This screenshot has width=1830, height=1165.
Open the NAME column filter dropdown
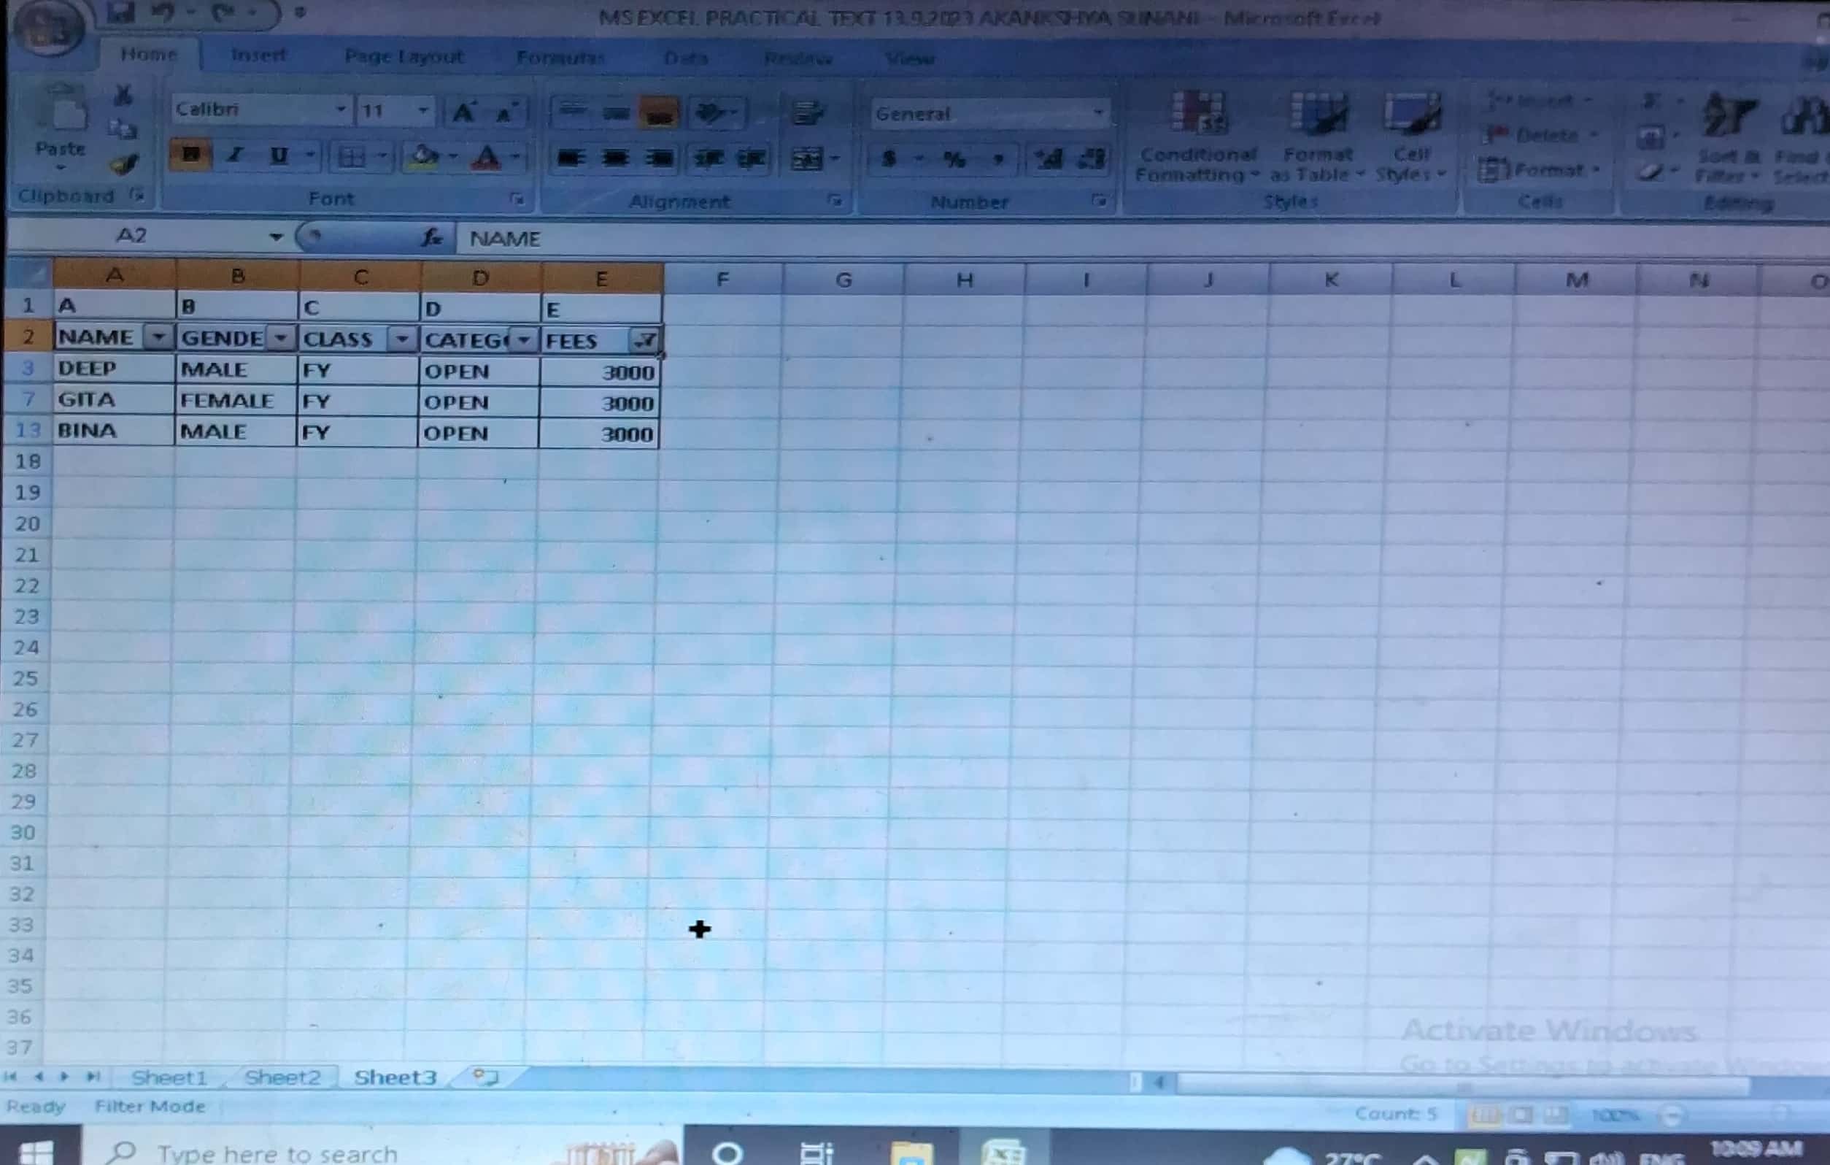[x=158, y=337]
